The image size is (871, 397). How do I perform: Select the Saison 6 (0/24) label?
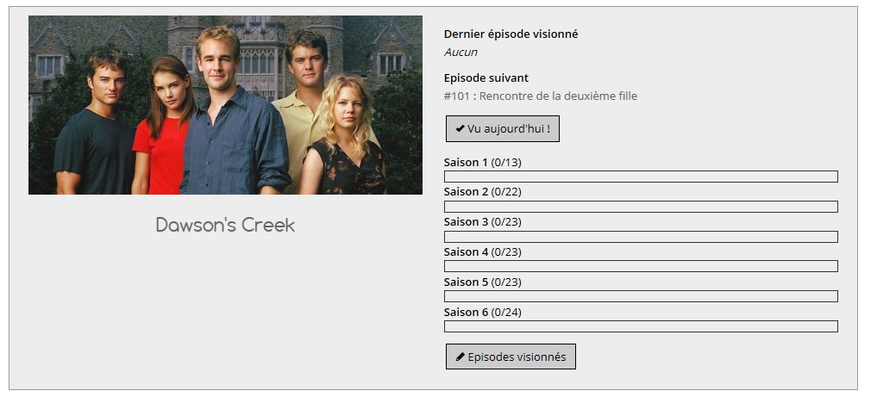pyautogui.click(x=483, y=312)
